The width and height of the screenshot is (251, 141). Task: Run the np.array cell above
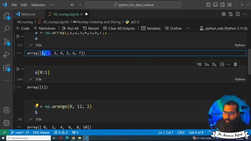click(18, 36)
